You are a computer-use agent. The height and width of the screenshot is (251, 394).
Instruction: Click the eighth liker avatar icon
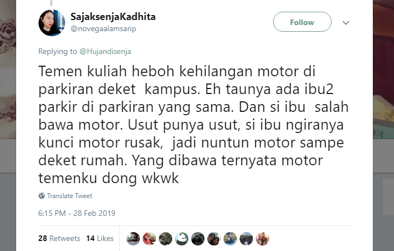246,238
